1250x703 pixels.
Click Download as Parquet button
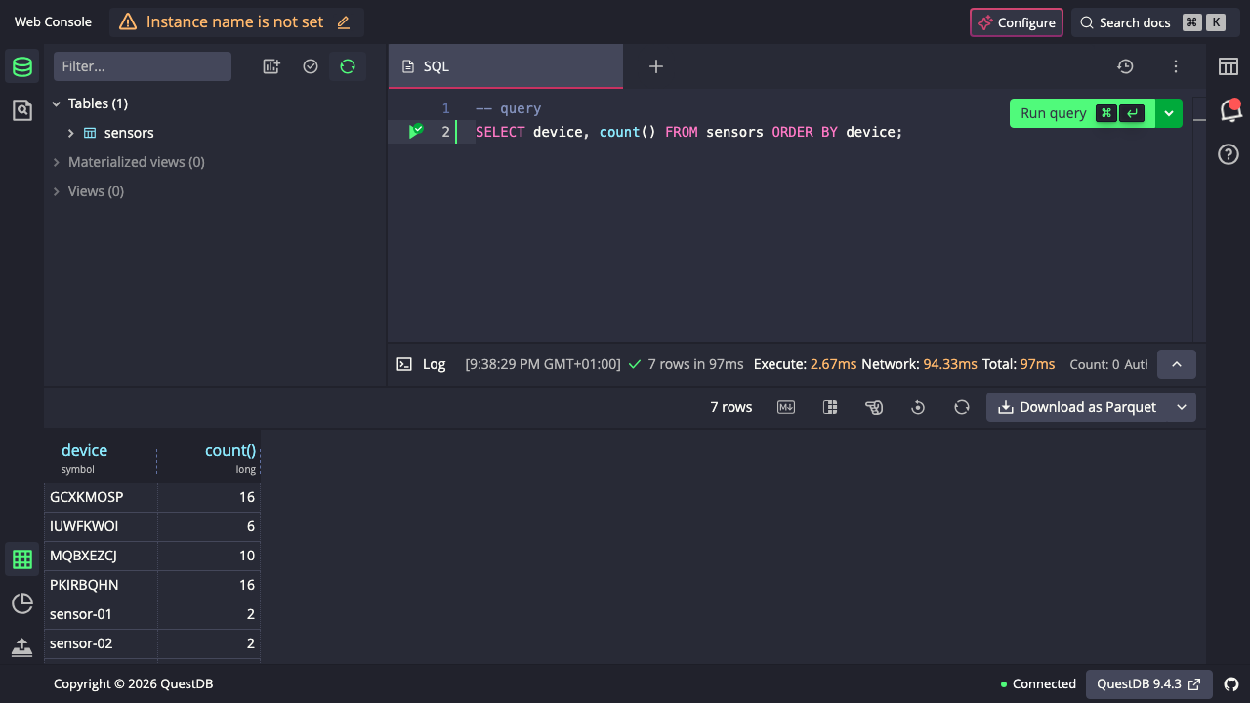pyautogui.click(x=1077, y=407)
